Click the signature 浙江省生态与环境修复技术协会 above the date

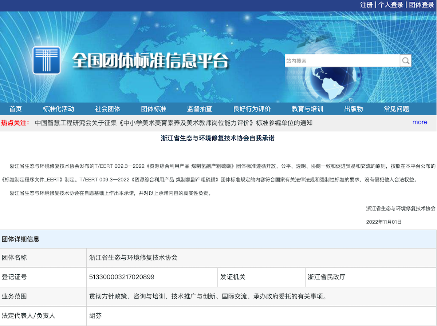point(401,208)
